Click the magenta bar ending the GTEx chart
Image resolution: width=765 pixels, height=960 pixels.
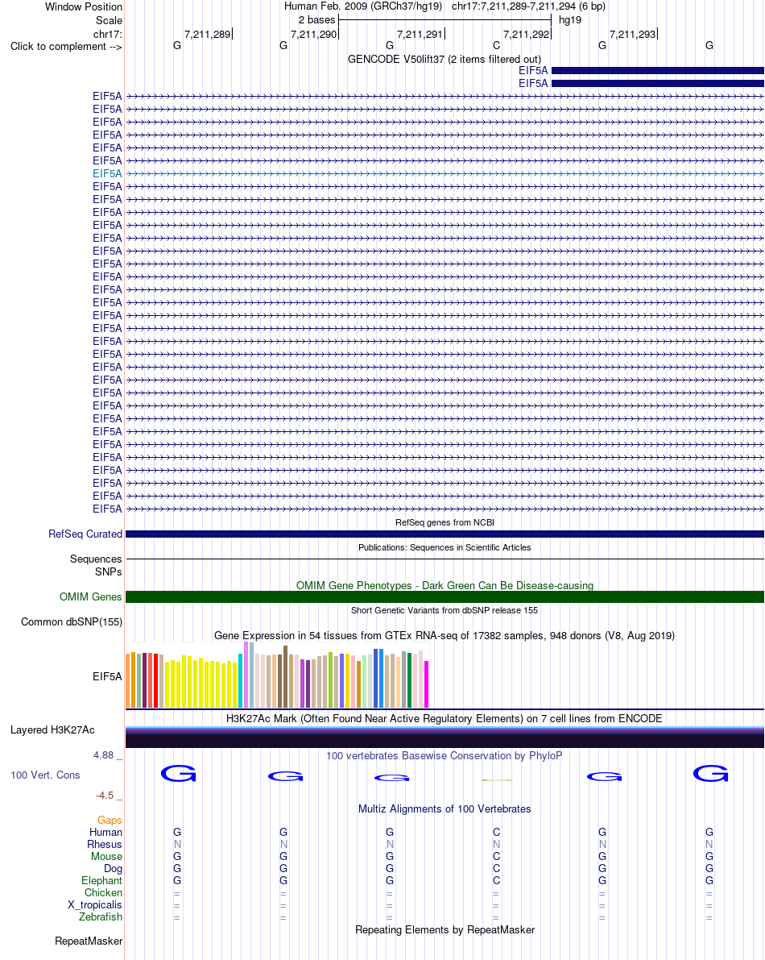[426, 684]
